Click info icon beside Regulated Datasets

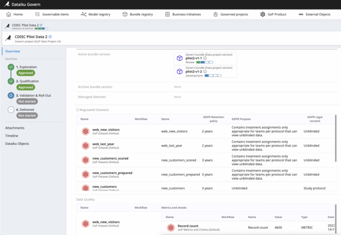click(78, 110)
